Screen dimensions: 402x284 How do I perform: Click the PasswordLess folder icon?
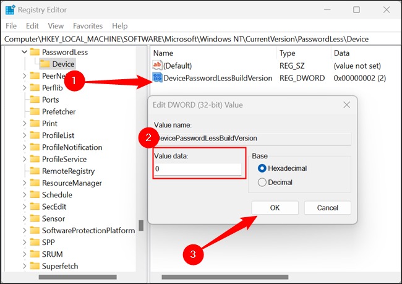coord(35,52)
